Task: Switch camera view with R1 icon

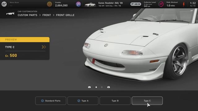Action: point(109,87)
